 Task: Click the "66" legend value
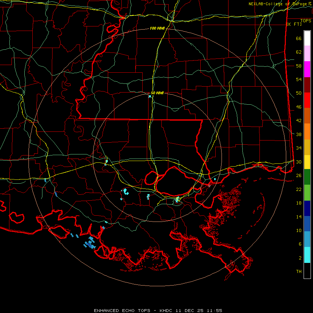click(299, 39)
